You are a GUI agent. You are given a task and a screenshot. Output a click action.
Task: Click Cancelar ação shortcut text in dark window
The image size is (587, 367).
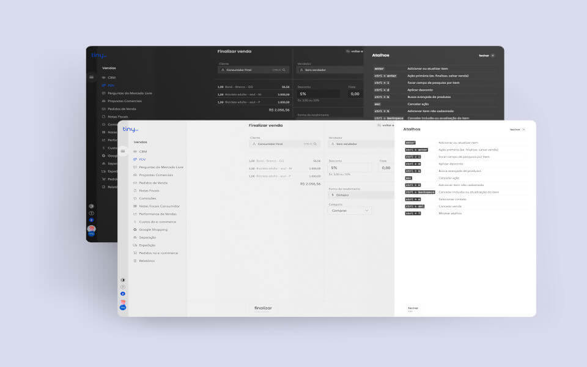[418, 104]
